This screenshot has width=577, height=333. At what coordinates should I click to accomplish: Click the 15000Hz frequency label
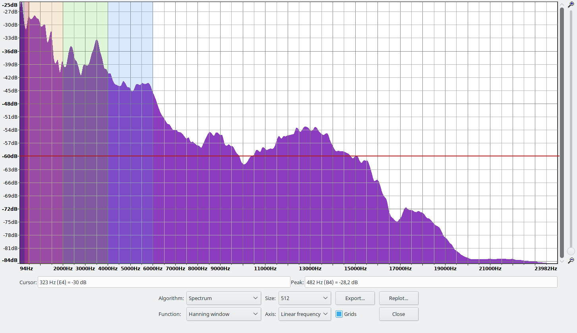coord(355,269)
